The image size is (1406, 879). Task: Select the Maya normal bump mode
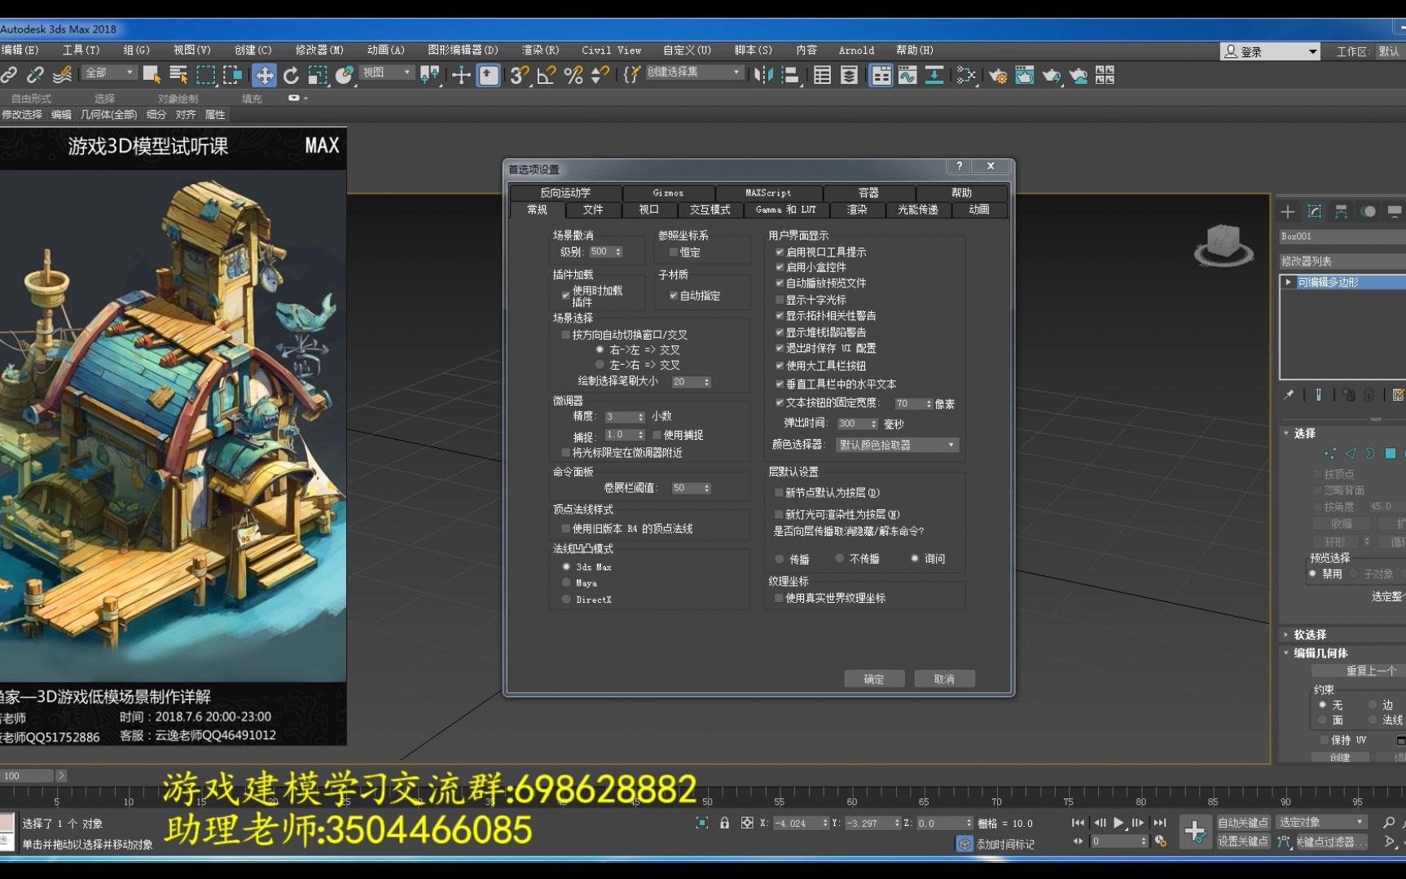click(567, 583)
